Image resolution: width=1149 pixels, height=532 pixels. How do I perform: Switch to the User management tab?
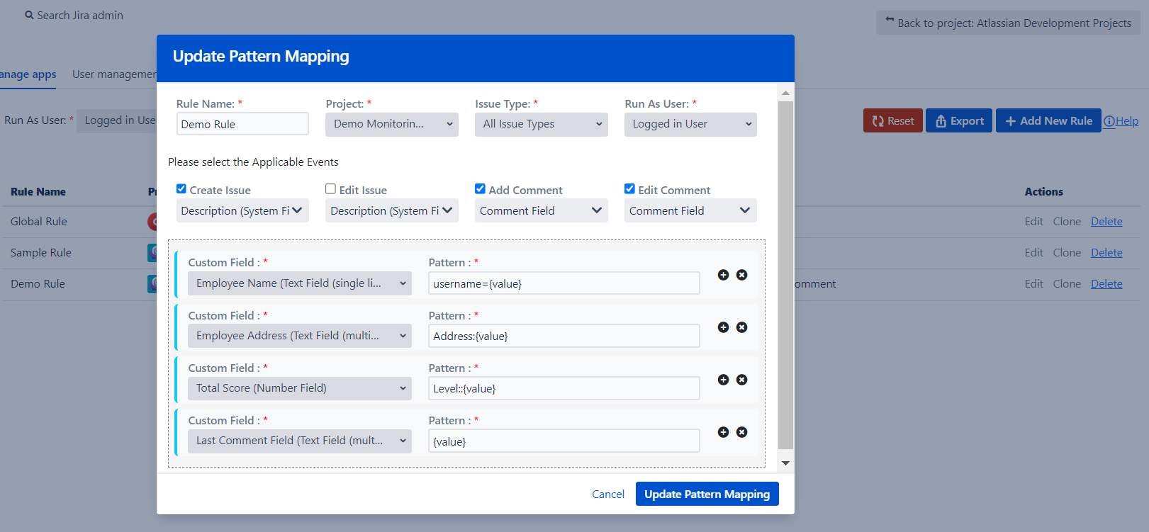(x=114, y=74)
